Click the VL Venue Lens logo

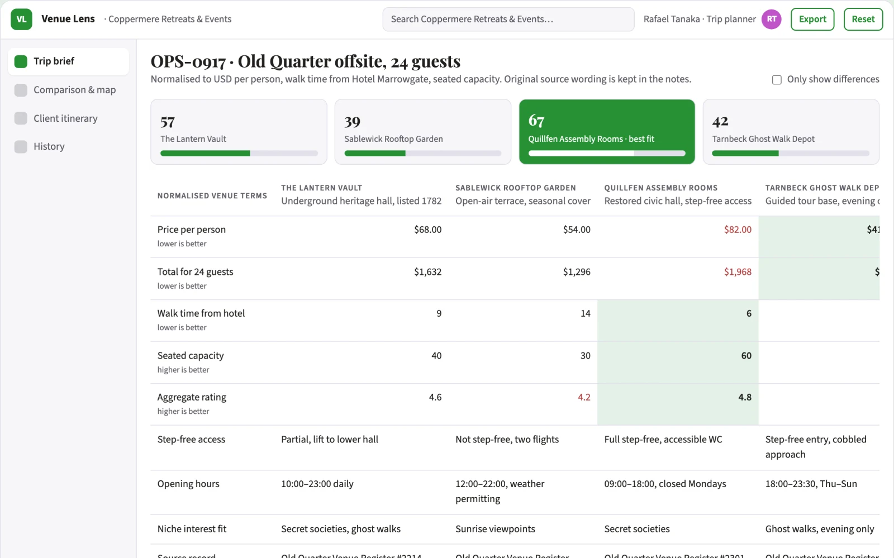click(x=21, y=19)
